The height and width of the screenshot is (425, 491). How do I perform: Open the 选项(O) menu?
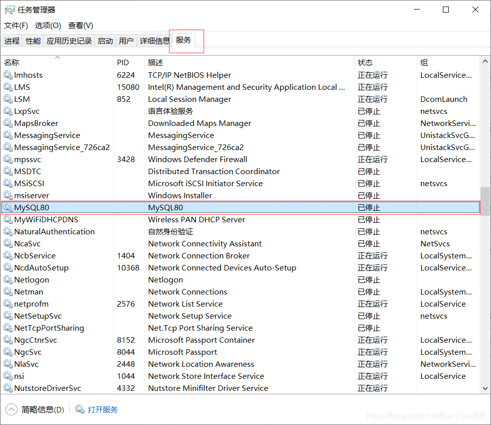point(48,26)
